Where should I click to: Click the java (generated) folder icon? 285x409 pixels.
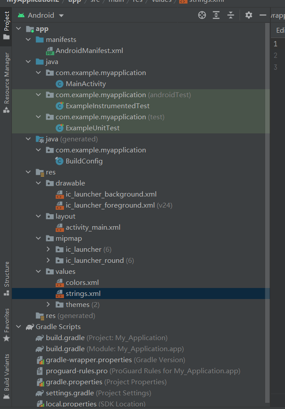(x=40, y=139)
